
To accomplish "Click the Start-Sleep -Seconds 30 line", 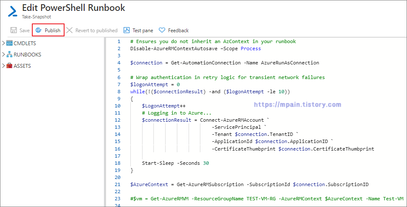I will pos(175,163).
